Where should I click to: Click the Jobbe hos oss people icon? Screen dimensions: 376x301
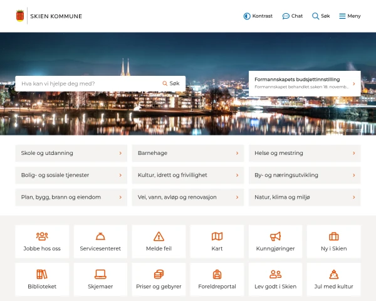[42, 236]
